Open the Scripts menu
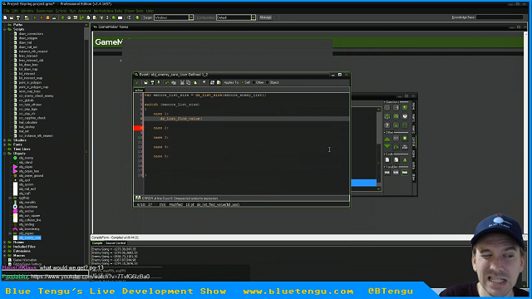 pyautogui.click(x=61, y=11)
